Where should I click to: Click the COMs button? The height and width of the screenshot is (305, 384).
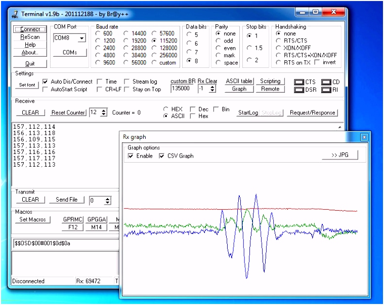coord(70,53)
